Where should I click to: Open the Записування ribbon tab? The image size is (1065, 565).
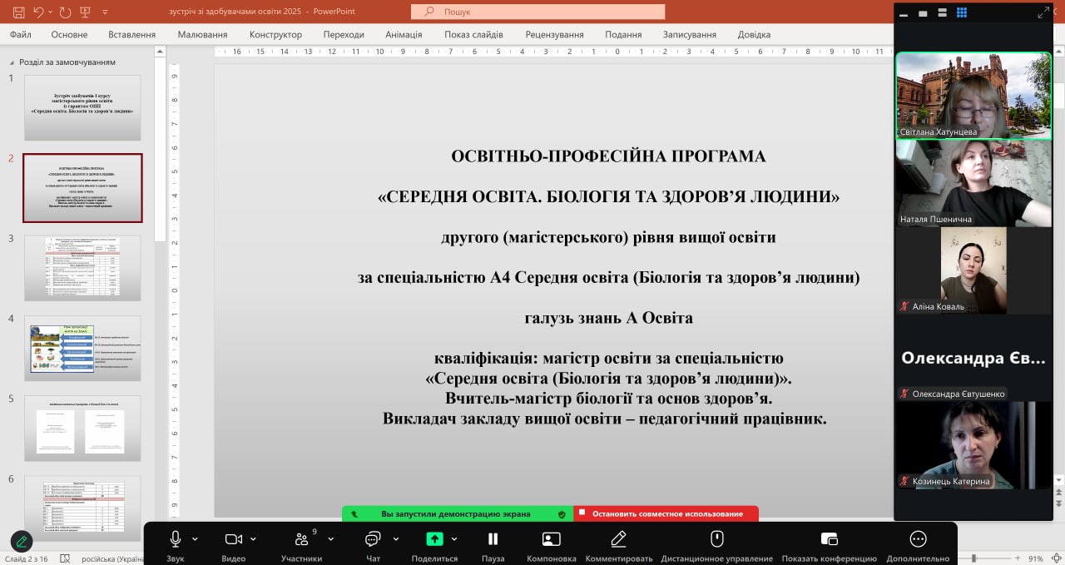(x=689, y=34)
